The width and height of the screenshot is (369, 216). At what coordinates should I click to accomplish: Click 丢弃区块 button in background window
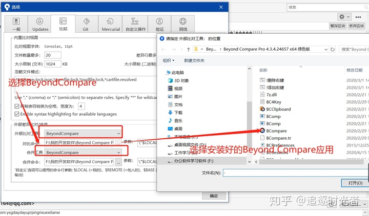357,26
